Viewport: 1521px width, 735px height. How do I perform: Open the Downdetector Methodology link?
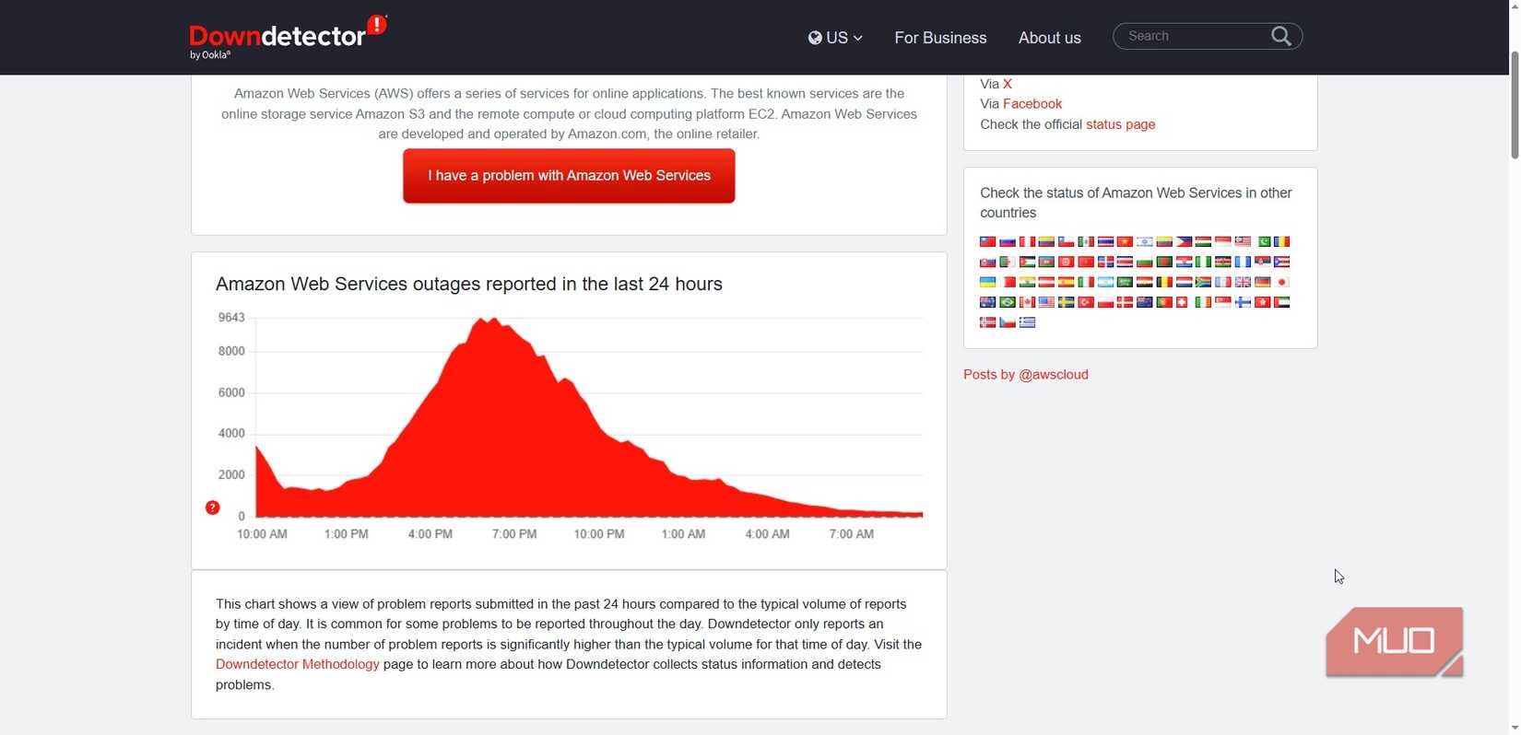coord(297,664)
